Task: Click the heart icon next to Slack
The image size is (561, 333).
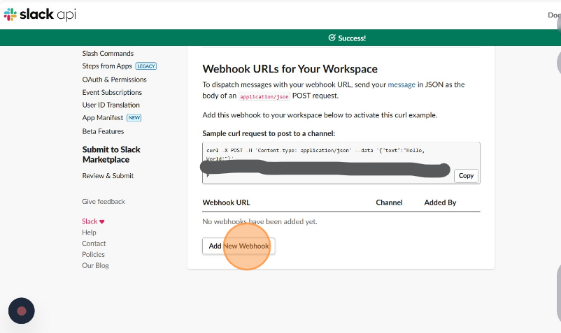Action: click(102, 221)
